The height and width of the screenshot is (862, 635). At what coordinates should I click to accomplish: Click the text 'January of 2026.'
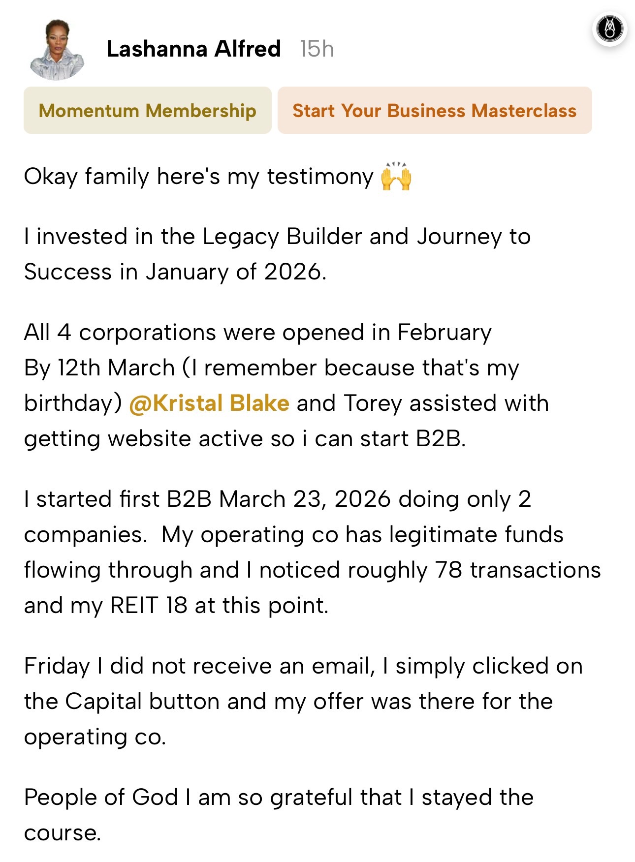[x=236, y=272]
